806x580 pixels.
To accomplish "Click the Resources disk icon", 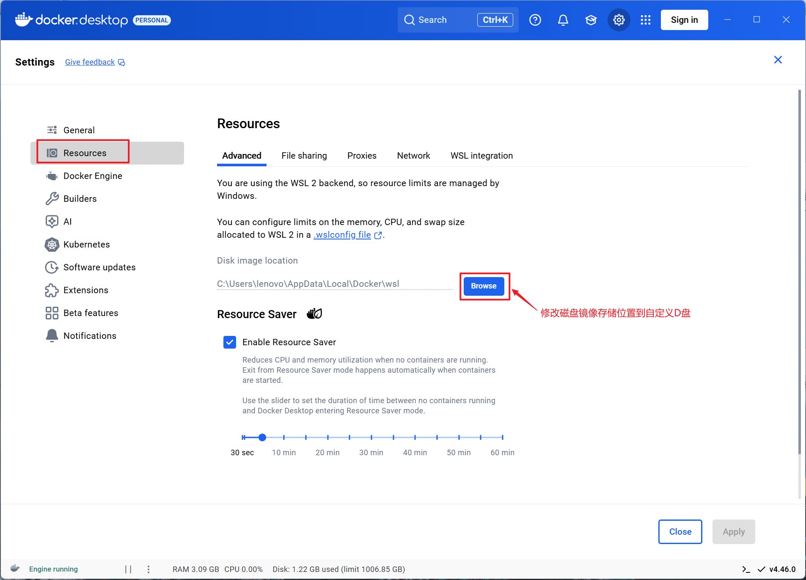I will (52, 153).
